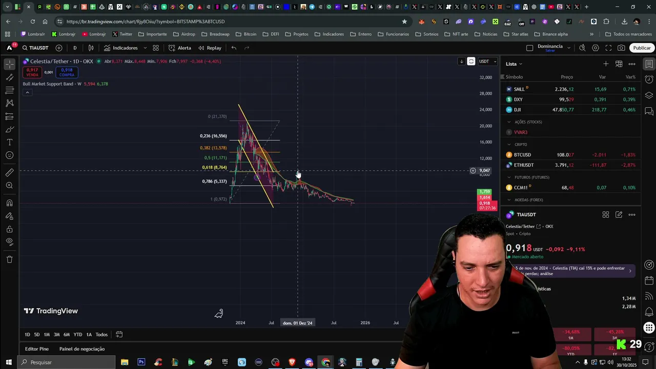The image size is (656, 369).
Task: Select the brush drawing tool
Action: [x=9, y=129]
